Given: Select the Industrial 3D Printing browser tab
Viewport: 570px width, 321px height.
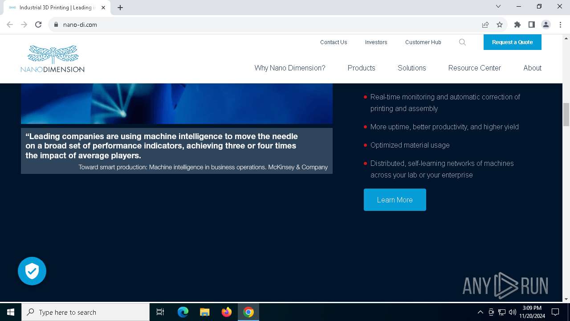Looking at the screenshot, I should (57, 8).
